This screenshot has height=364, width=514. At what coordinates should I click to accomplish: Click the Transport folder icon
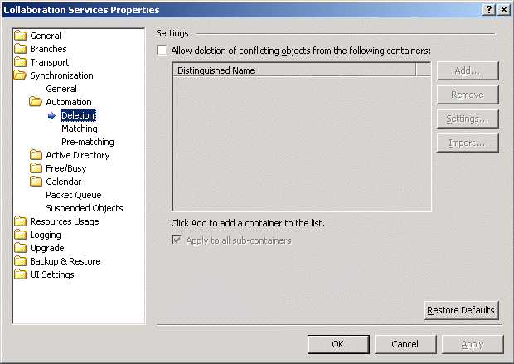tap(20, 62)
